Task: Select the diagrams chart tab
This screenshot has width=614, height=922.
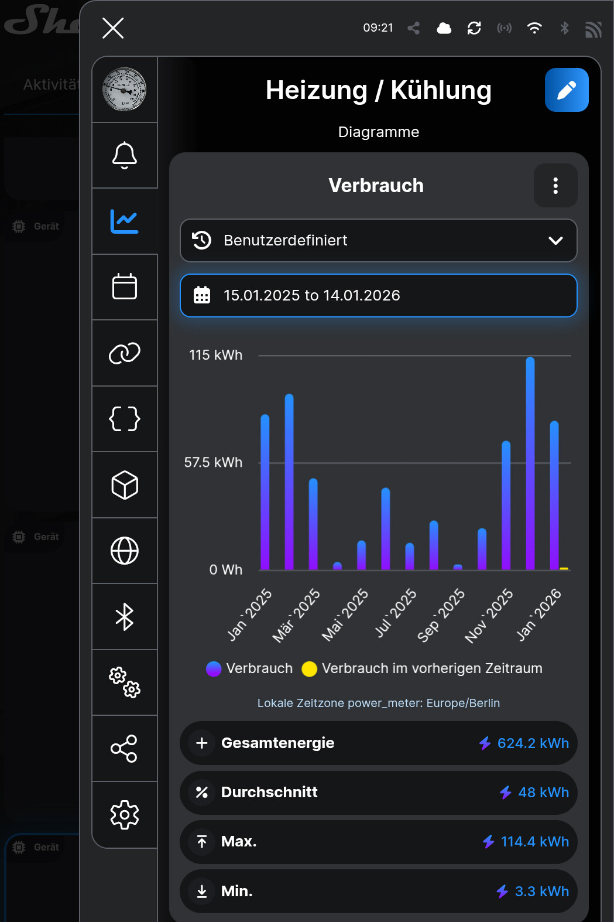Action: coord(125,221)
